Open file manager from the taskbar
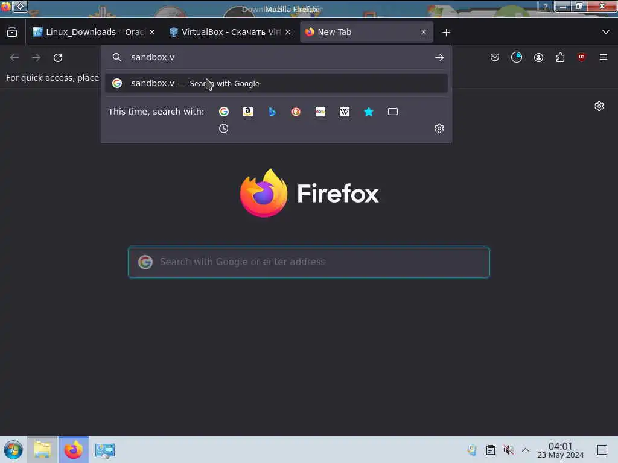The image size is (618, 463). pos(42,450)
